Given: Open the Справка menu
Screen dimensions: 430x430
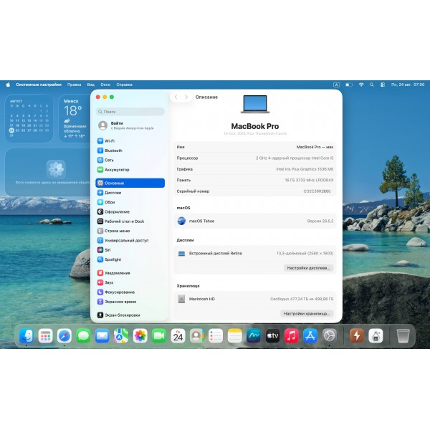Looking at the screenshot, I should (124, 85).
